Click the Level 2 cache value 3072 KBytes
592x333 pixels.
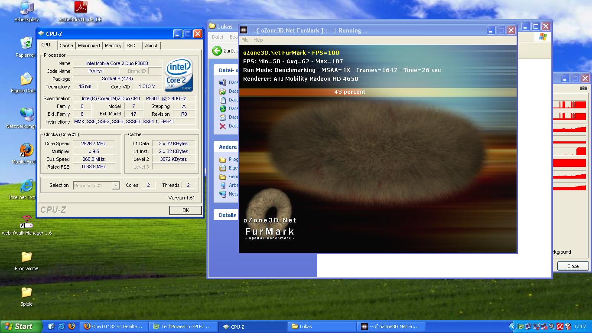tap(173, 159)
